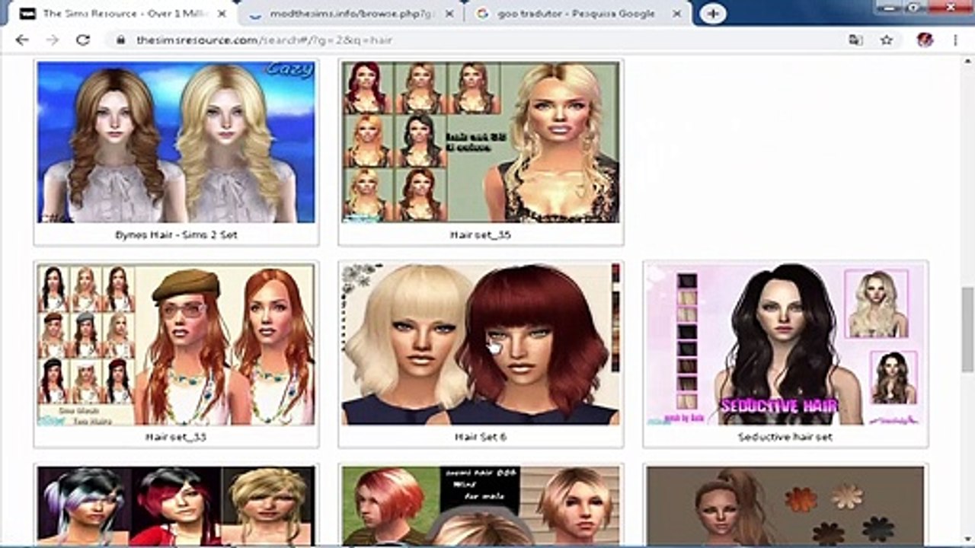The width and height of the screenshot is (975, 548).
Task: Click the 'Hair set_33' title link
Action: click(176, 438)
